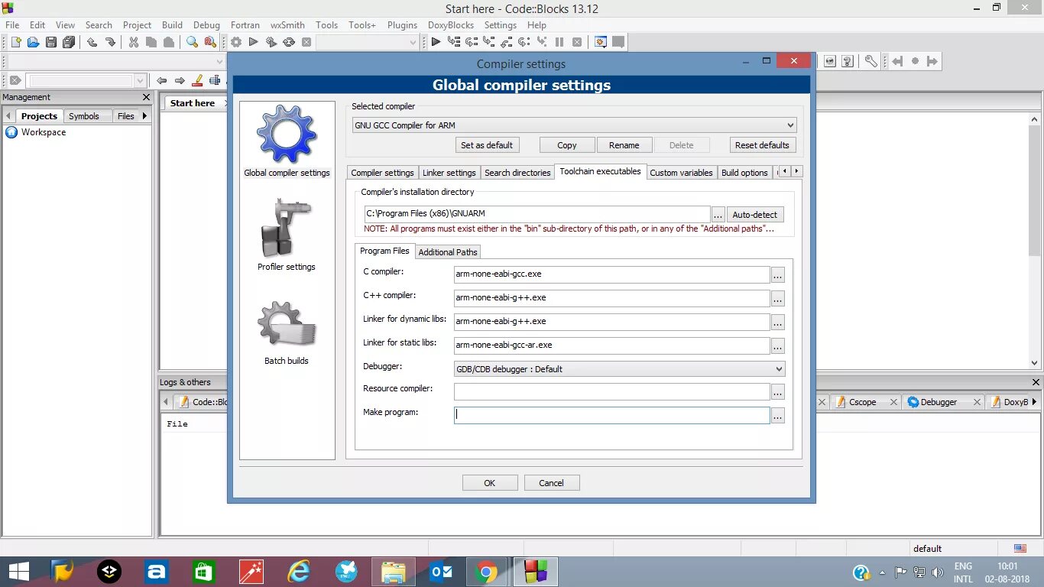Click the Run play icon in build toolbar
The image size is (1044, 587).
254,43
